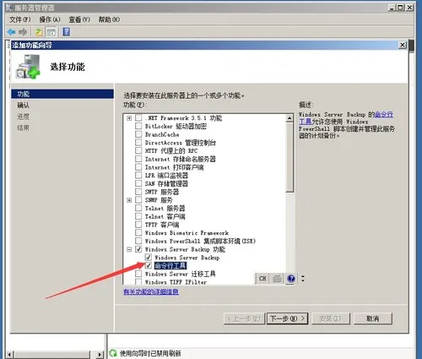Image resolution: width=422 pixels, height=359 pixels.
Task: Click the Back arrow toolbar icon
Action: pyautogui.click(x=12, y=32)
